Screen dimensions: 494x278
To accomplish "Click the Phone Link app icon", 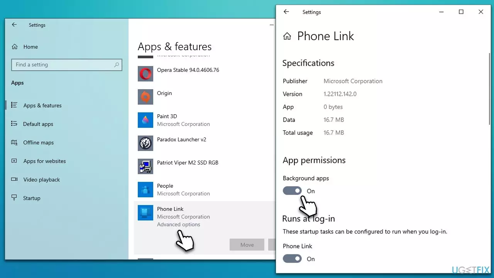I will coord(145,213).
